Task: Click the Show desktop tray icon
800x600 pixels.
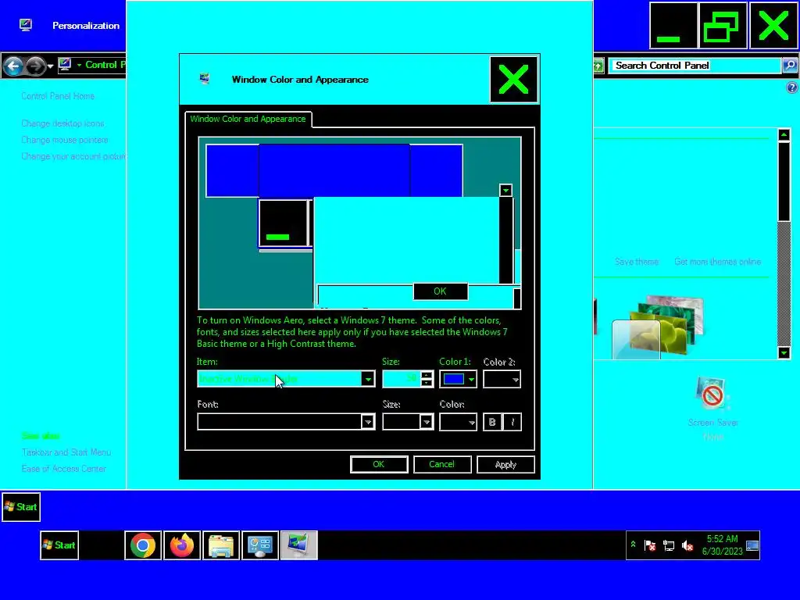Action: 752,545
